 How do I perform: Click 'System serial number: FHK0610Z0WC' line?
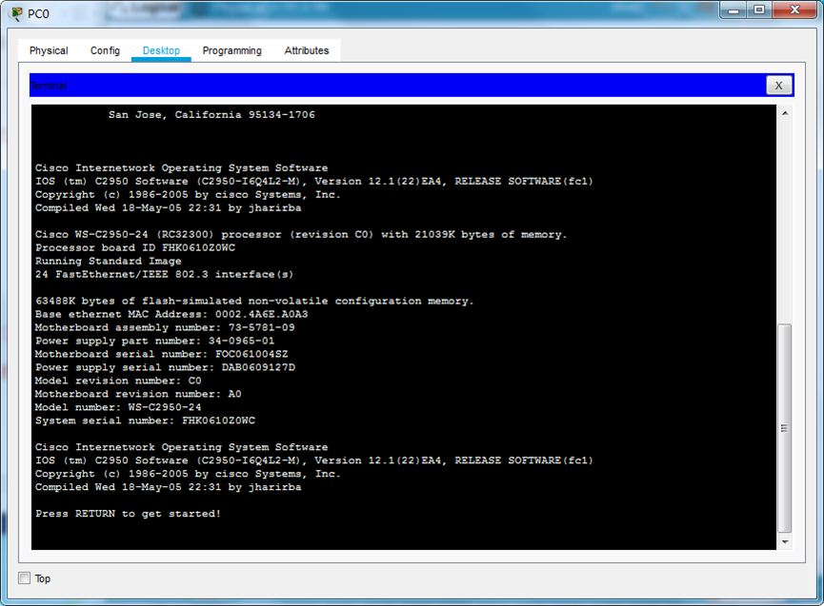(145, 420)
